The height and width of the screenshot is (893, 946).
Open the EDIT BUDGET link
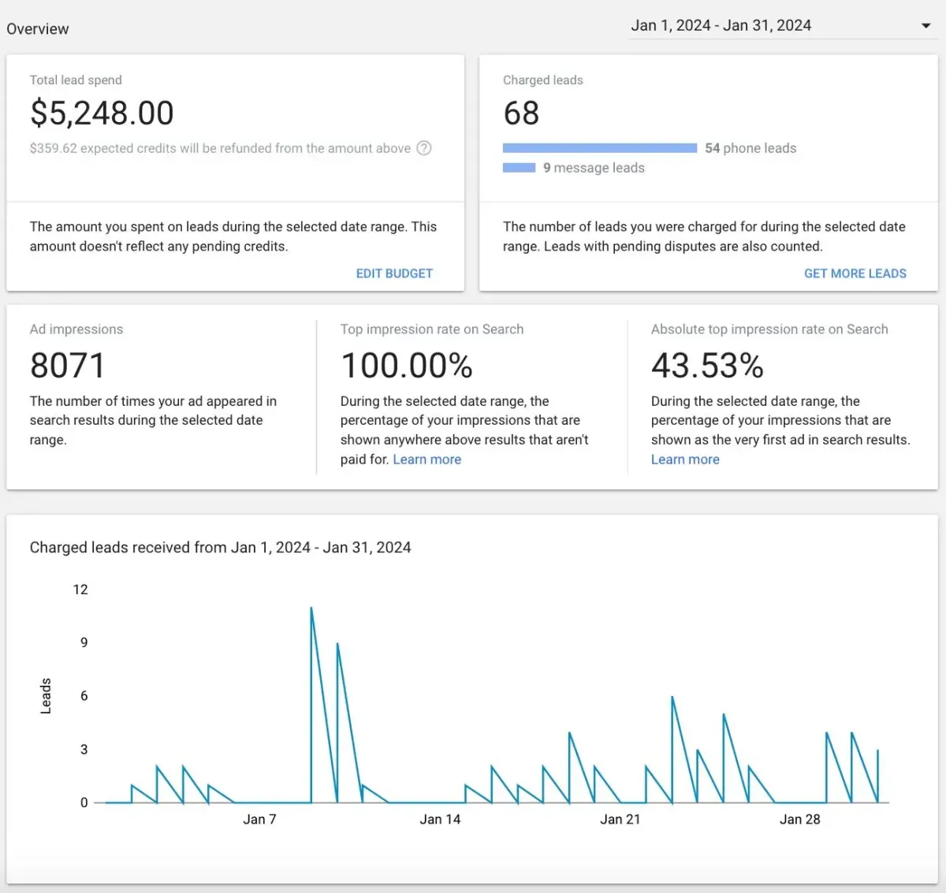click(394, 273)
